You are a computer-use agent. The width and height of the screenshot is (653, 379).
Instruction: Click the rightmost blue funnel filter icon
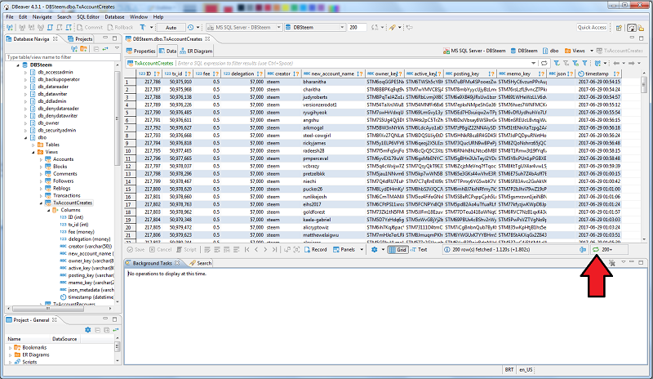click(584, 64)
